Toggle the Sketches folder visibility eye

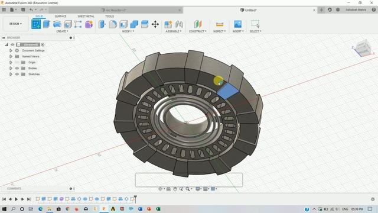(x=17, y=74)
